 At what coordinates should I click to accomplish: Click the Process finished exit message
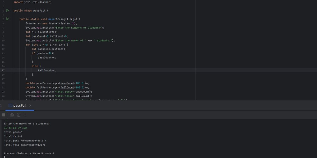point(29,153)
